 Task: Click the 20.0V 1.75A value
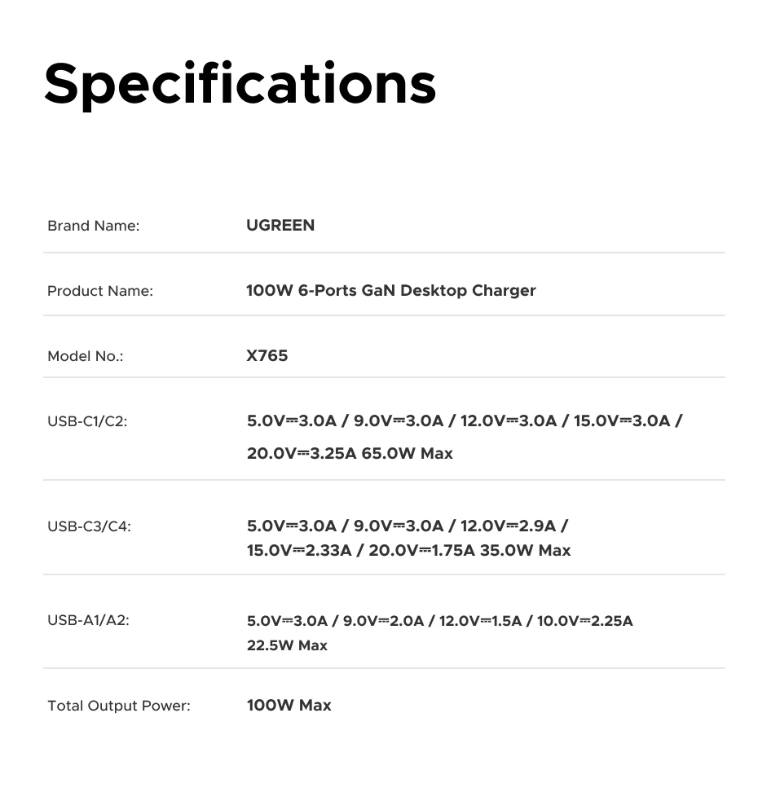point(421,551)
